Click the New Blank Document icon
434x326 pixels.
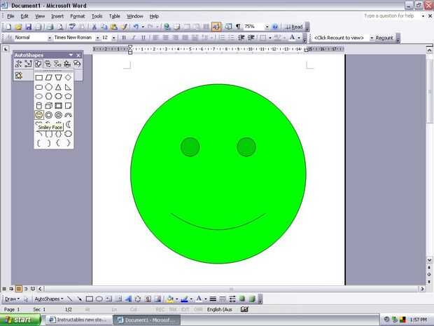[8, 27]
